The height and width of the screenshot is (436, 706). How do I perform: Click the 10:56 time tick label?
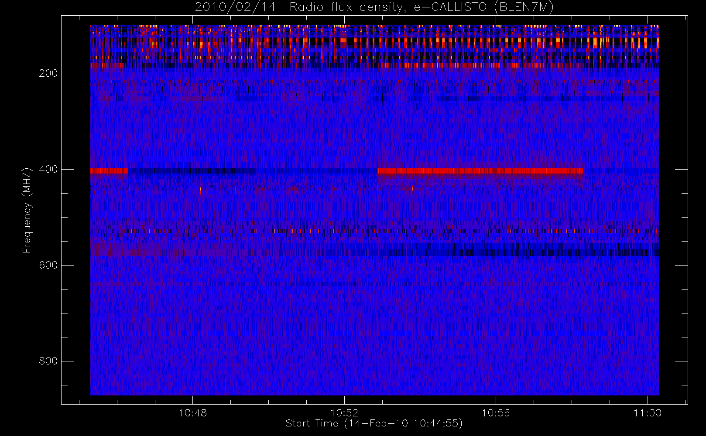pyautogui.click(x=496, y=413)
